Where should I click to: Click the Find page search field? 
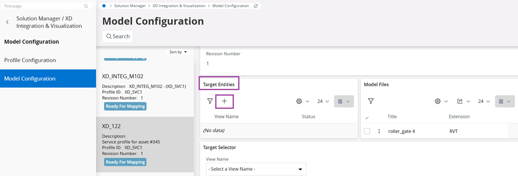click(x=43, y=6)
